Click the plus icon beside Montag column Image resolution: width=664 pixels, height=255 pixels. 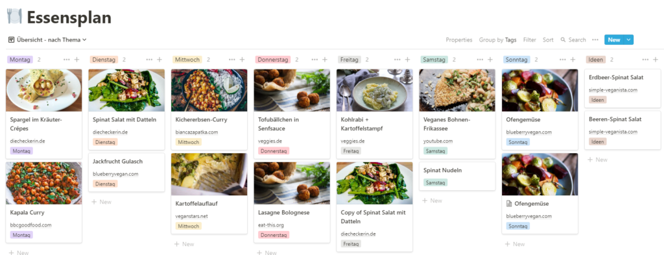(77, 60)
